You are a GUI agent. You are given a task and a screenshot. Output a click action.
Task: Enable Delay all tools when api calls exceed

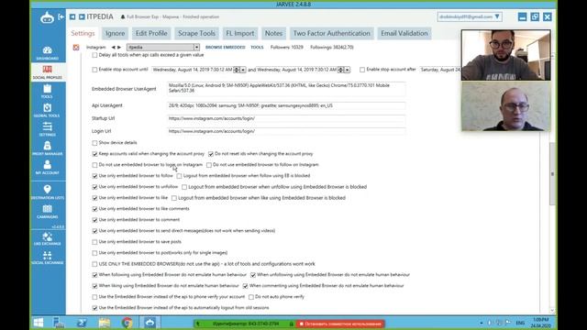pyautogui.click(x=94, y=55)
